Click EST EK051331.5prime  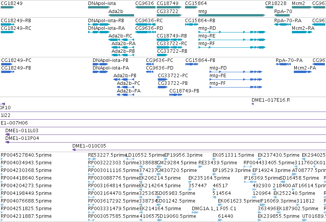pos(233,155)
